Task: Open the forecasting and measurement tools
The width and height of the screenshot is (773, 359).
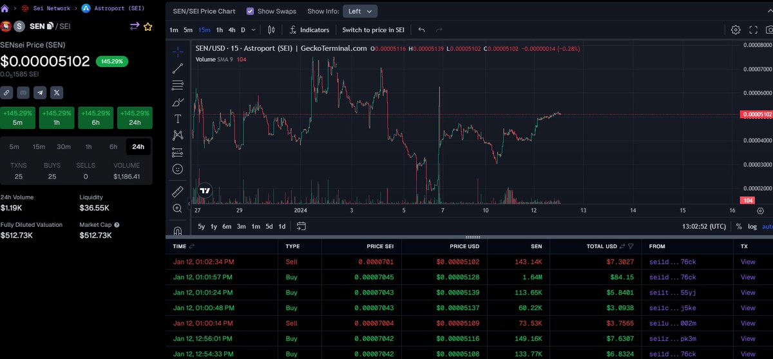Action: (x=178, y=153)
